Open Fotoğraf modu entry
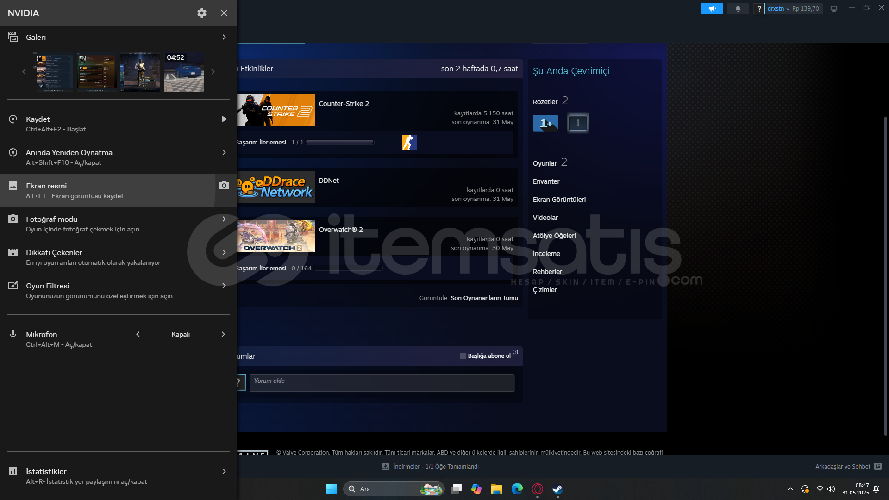Viewport: 889px width, 500px height. [119, 224]
